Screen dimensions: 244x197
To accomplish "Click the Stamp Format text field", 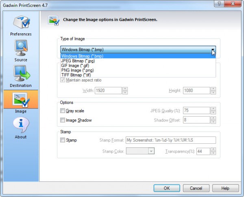I will coord(170,140).
